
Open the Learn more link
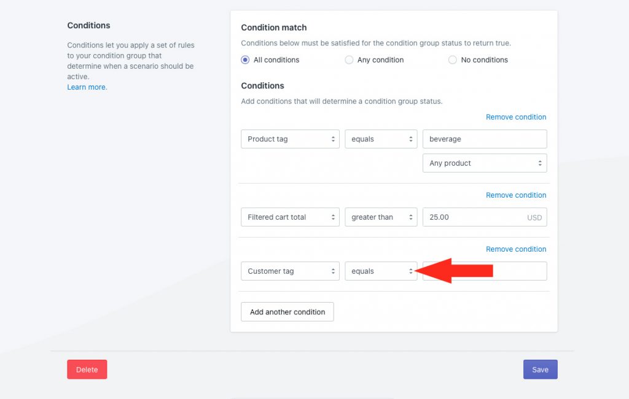click(x=87, y=87)
